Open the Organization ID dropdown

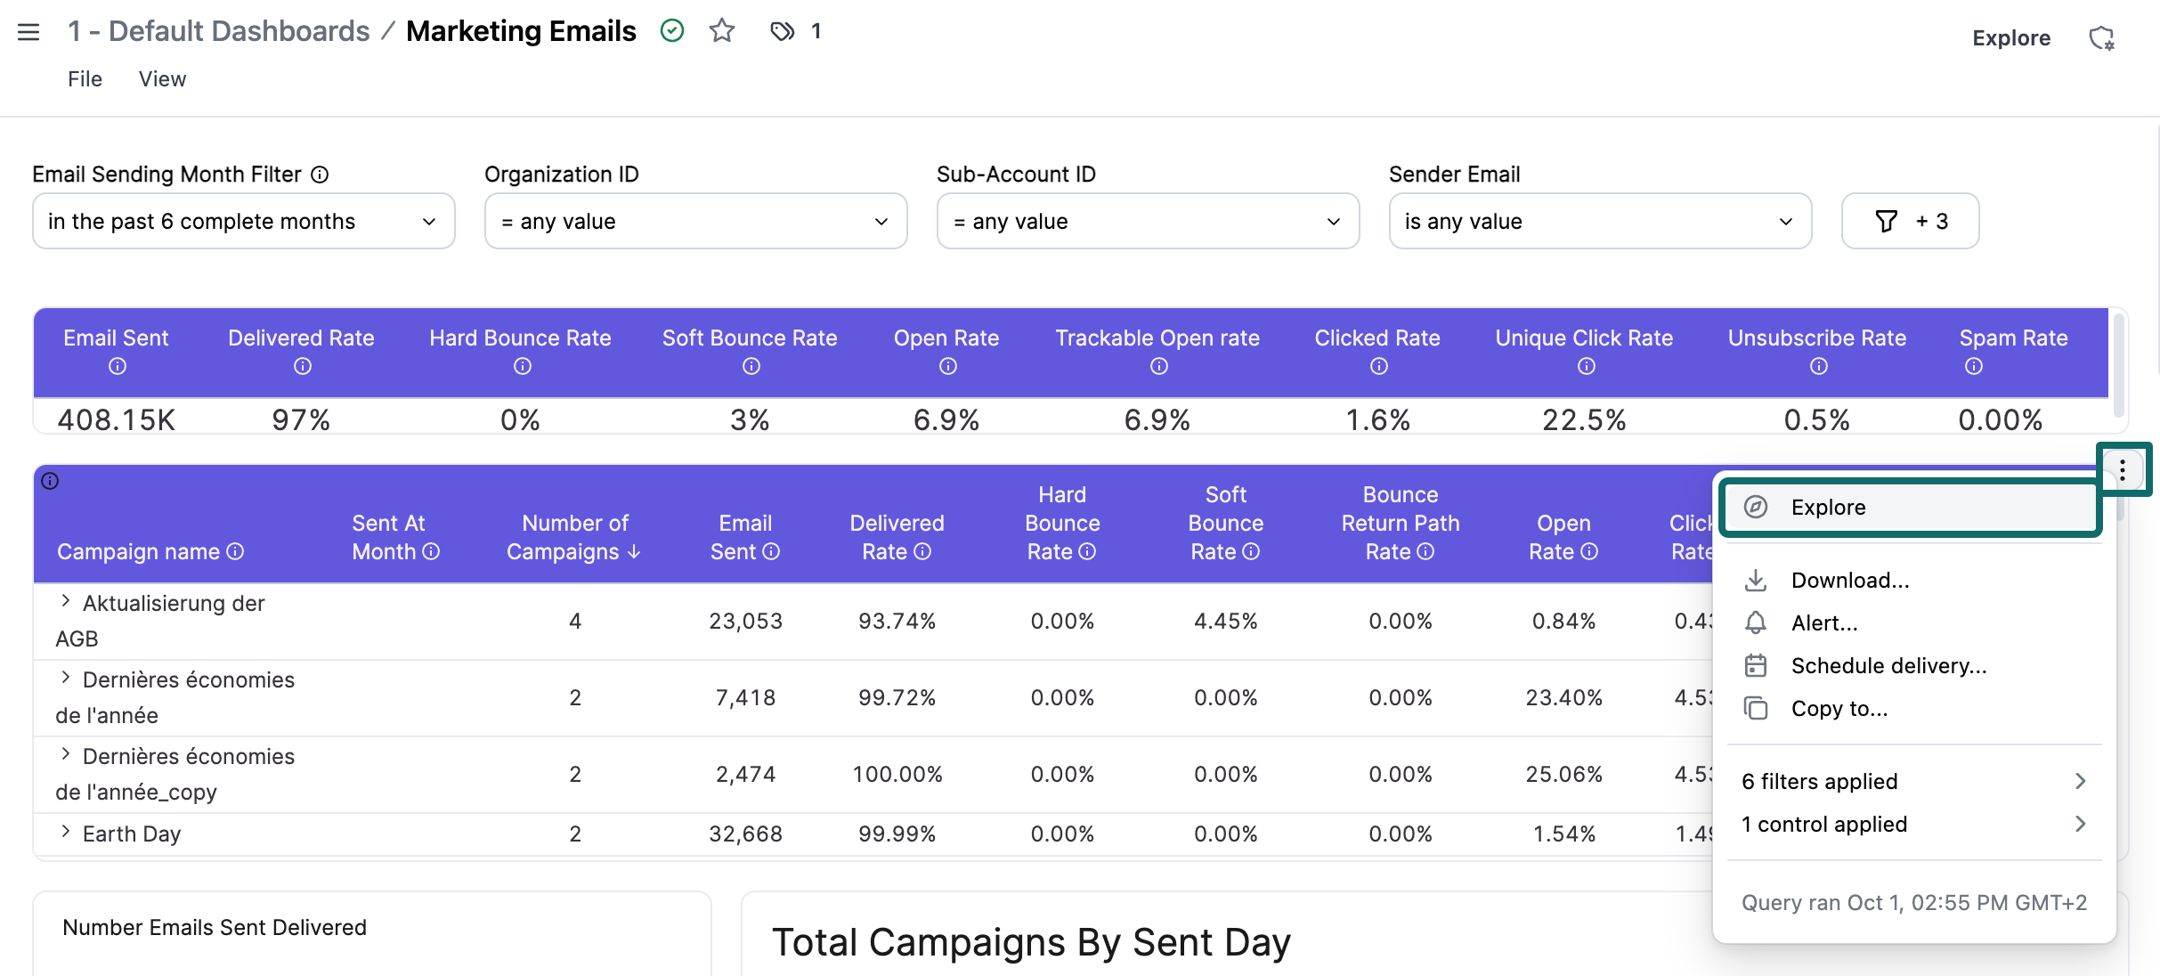click(694, 221)
